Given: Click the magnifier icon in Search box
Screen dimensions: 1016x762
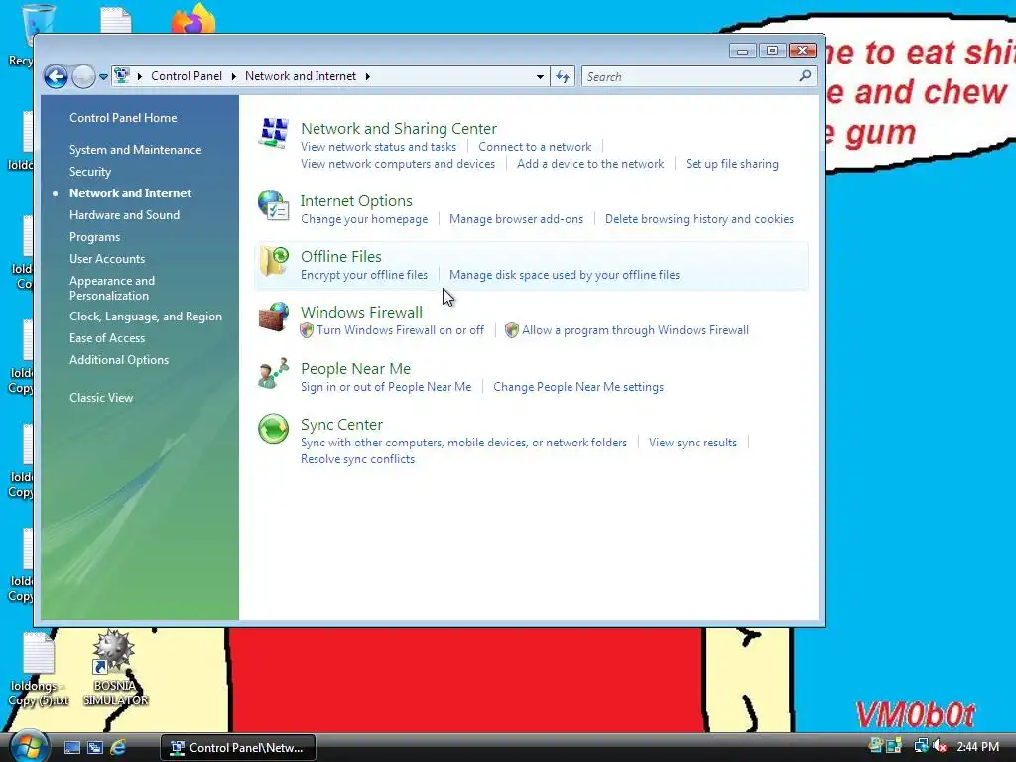Looking at the screenshot, I should 805,76.
